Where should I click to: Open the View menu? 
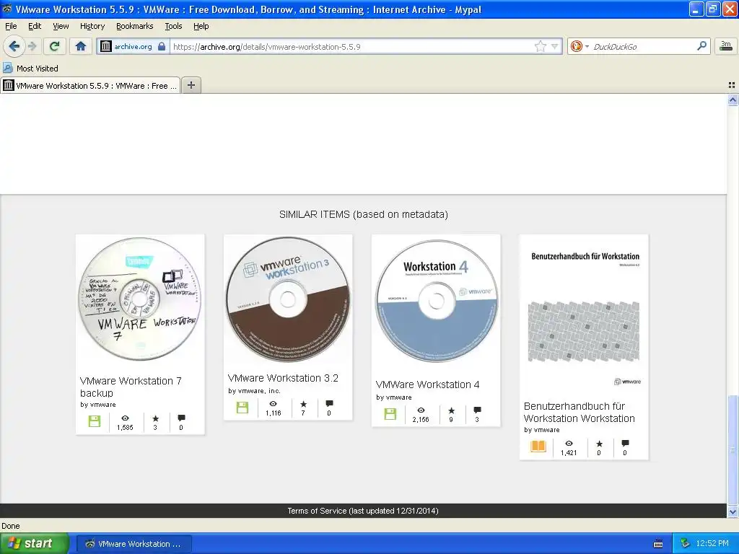point(61,26)
